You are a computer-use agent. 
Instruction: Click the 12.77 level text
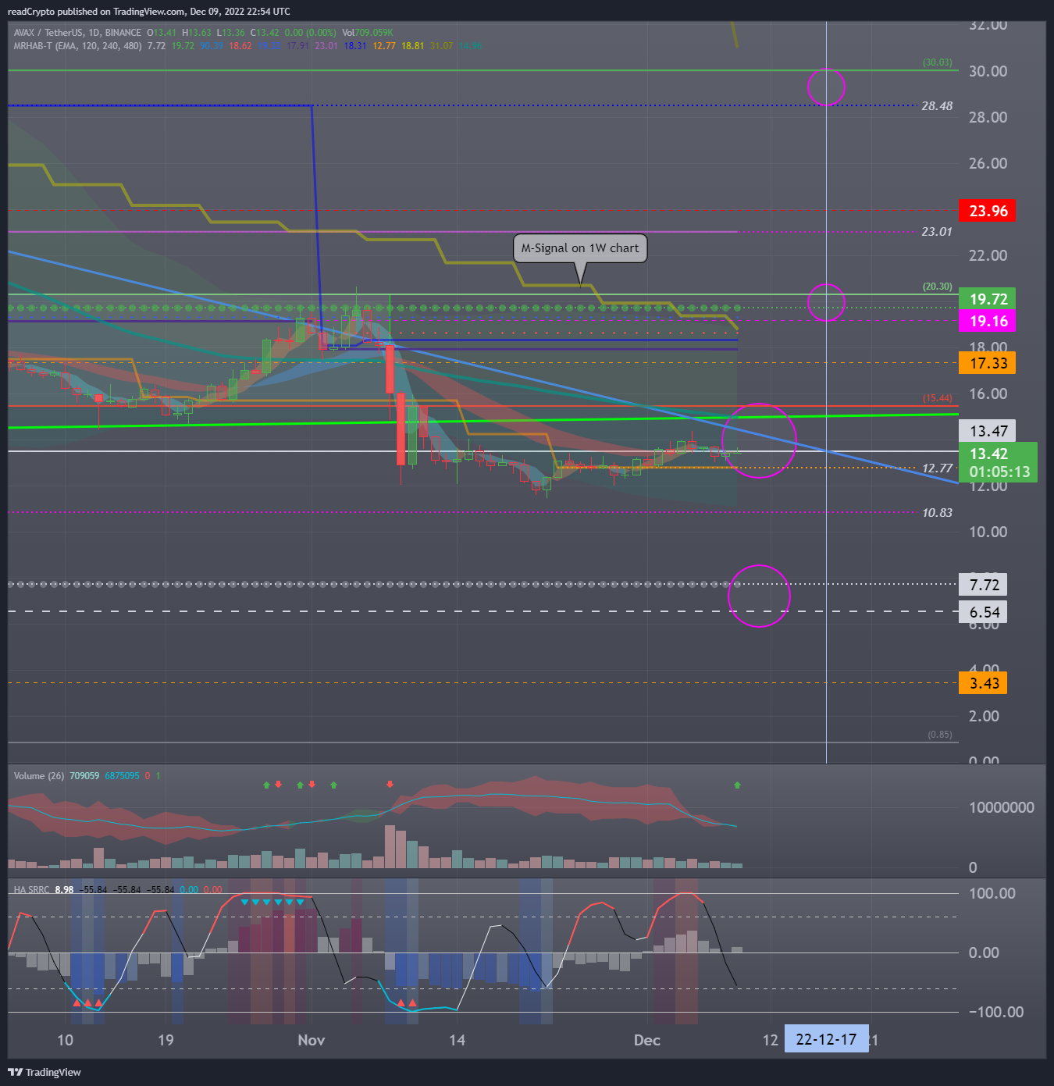937,468
